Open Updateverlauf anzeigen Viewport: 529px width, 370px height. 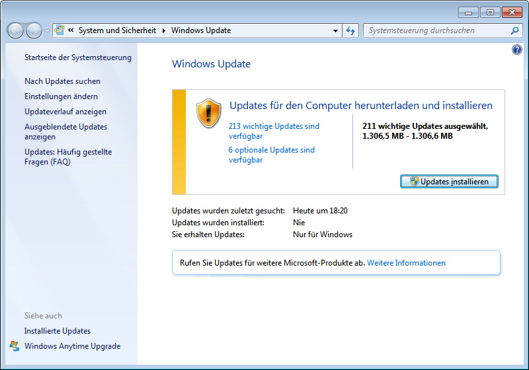tap(65, 112)
